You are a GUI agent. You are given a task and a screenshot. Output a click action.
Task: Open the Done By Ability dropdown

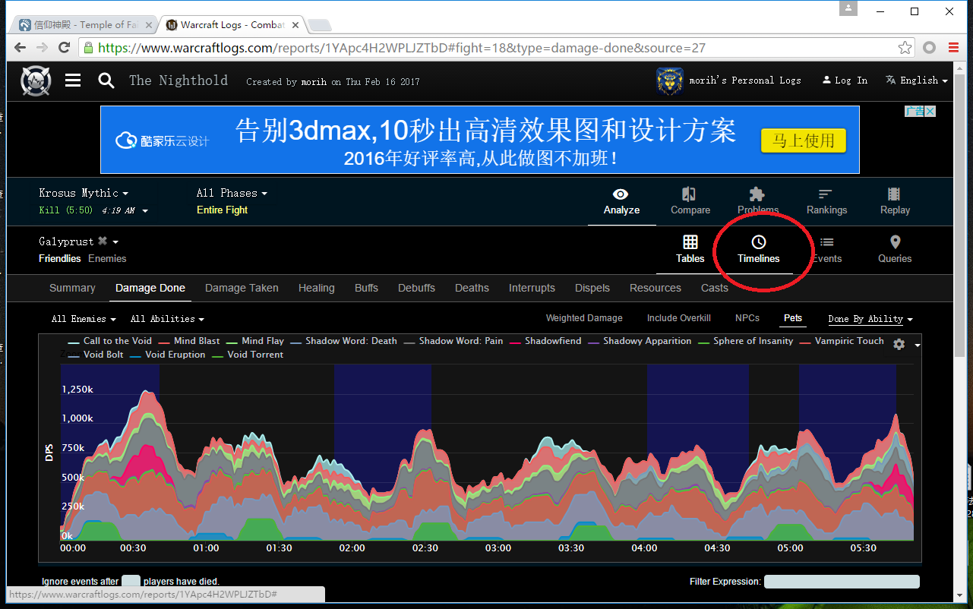(870, 319)
